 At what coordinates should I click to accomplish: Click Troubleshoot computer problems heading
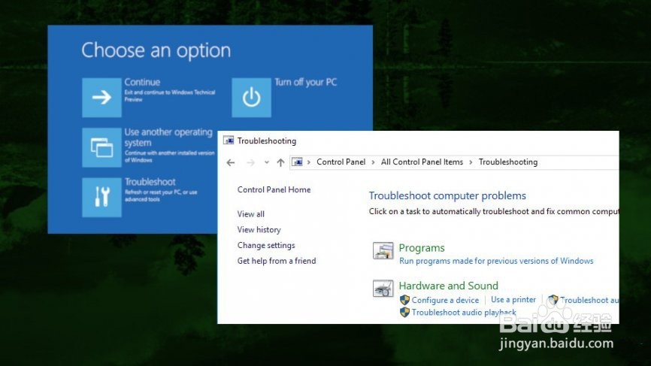pyautogui.click(x=447, y=195)
